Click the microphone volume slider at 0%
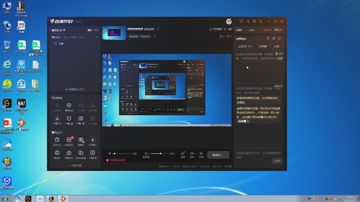 [123, 154]
